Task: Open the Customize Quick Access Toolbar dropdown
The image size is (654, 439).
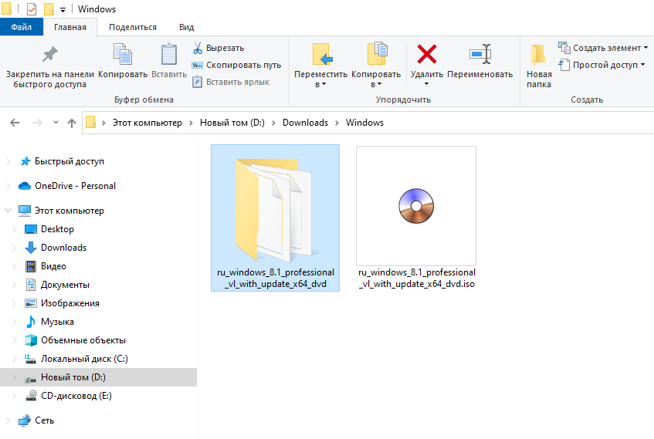Action: coord(63,9)
